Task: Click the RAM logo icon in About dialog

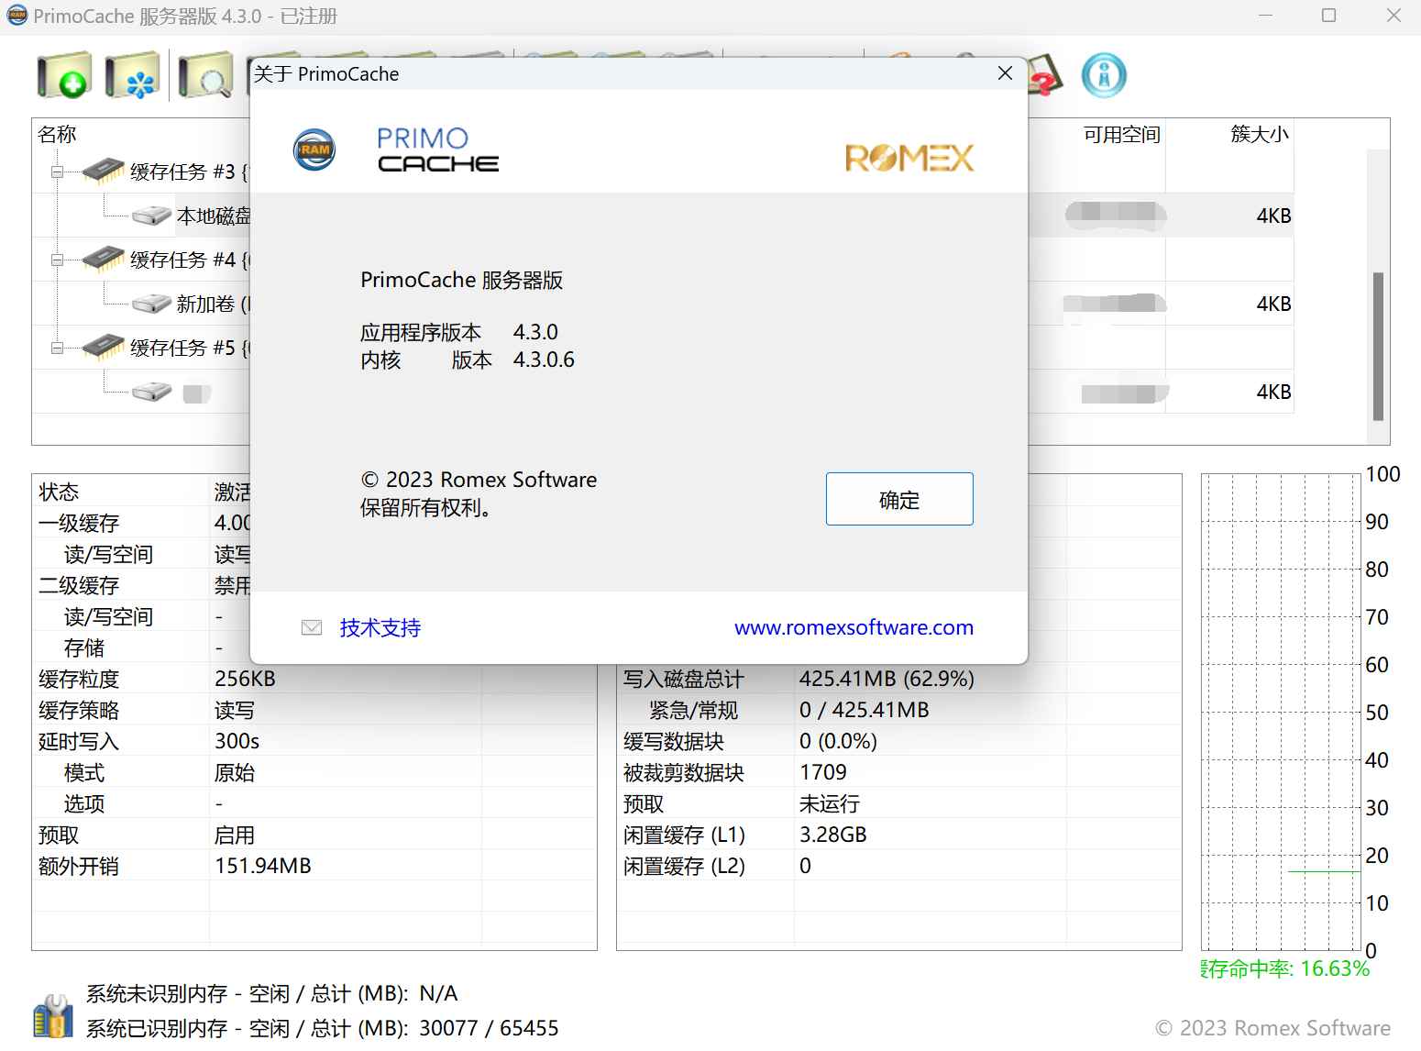Action: [x=314, y=149]
